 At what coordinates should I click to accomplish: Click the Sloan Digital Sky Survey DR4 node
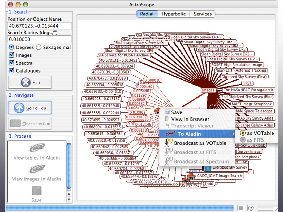[196, 37]
